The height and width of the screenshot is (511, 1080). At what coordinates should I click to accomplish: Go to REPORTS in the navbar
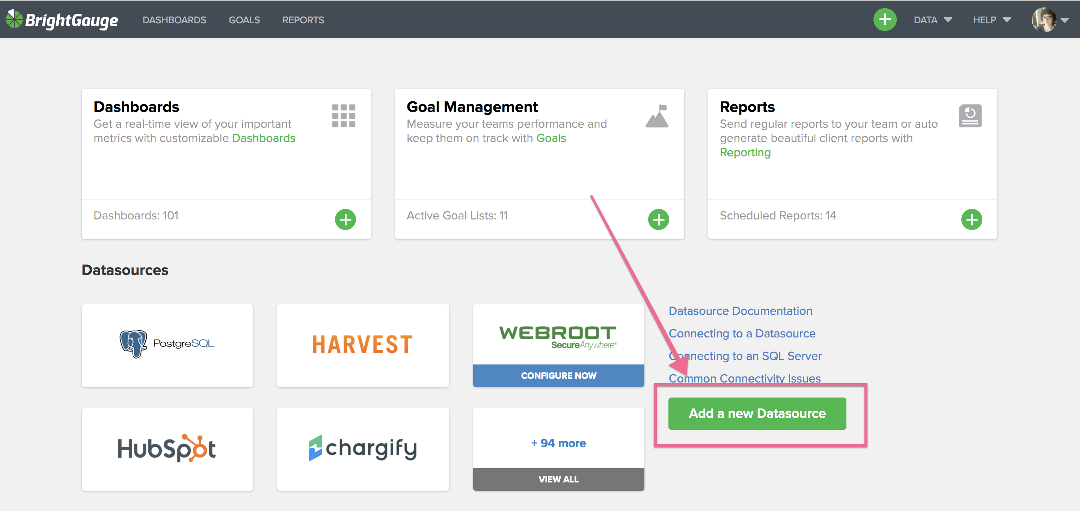pos(303,20)
